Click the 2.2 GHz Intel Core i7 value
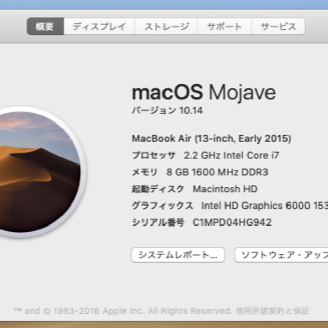 (x=232, y=155)
